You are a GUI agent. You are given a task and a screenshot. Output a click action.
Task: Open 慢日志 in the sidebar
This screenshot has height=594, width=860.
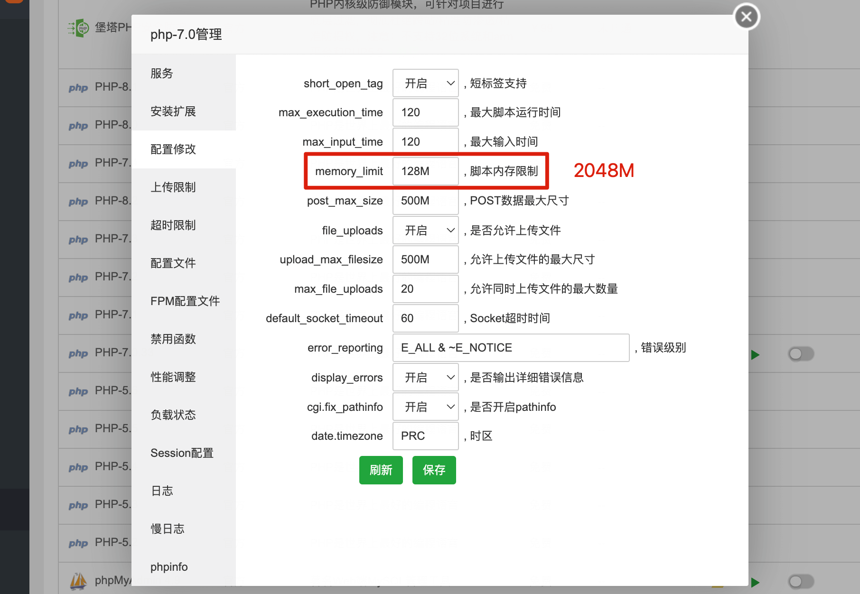[x=184, y=529]
